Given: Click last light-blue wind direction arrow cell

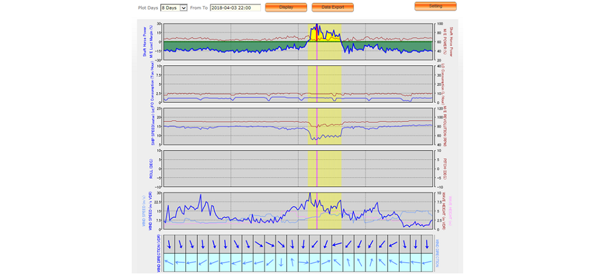Looking at the screenshot, I should pos(426,262).
